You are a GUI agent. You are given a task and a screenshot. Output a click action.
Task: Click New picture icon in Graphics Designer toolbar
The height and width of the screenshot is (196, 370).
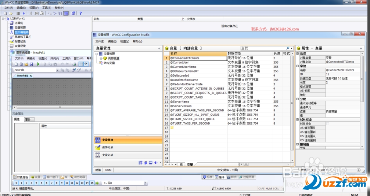pyautogui.click(x=16, y=64)
